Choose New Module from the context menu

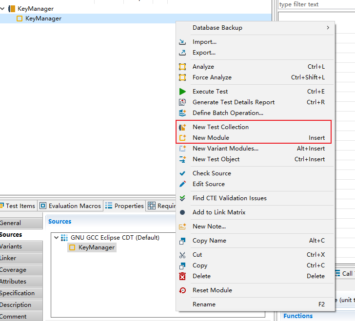pyautogui.click(x=255, y=138)
